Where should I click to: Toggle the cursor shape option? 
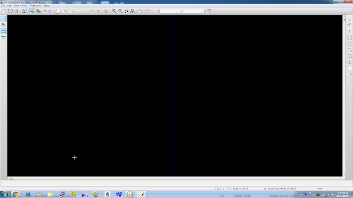point(4,37)
